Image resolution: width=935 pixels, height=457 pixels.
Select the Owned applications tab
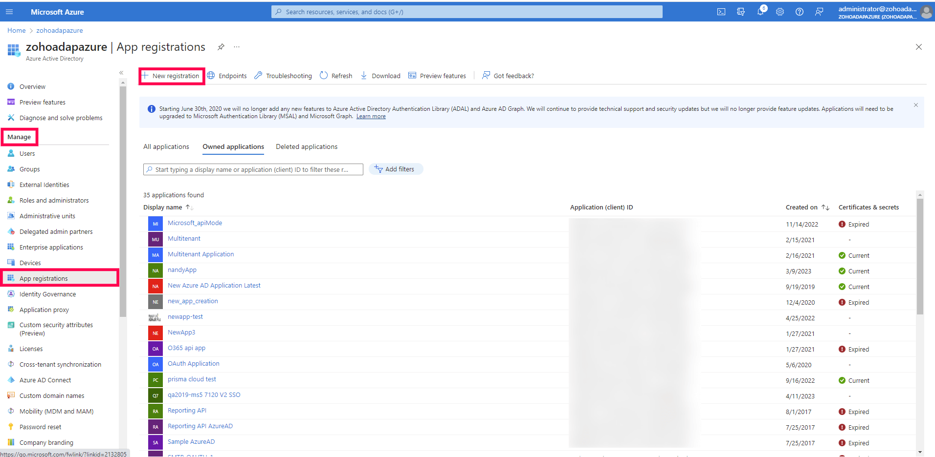click(x=233, y=146)
